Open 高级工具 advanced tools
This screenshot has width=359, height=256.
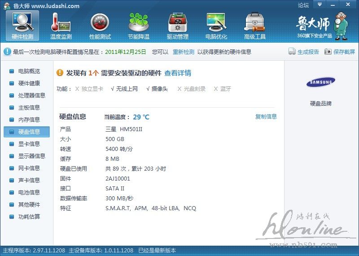click(x=254, y=26)
